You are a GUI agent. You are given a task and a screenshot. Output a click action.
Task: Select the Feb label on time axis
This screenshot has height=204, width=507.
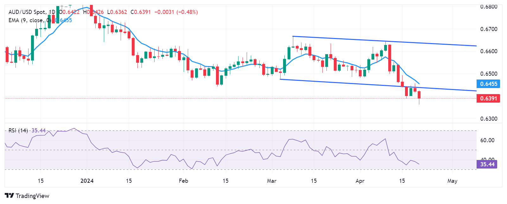183,181
